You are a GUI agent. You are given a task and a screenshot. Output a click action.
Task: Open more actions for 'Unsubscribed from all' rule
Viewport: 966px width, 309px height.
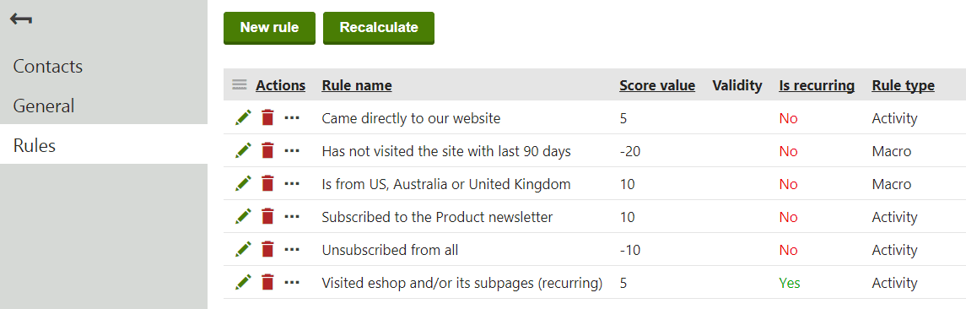point(292,250)
